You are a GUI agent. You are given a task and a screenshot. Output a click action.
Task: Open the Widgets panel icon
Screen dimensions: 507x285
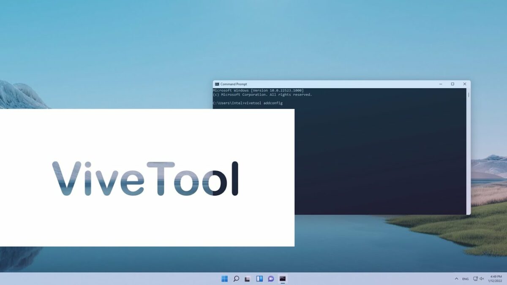coord(259,279)
